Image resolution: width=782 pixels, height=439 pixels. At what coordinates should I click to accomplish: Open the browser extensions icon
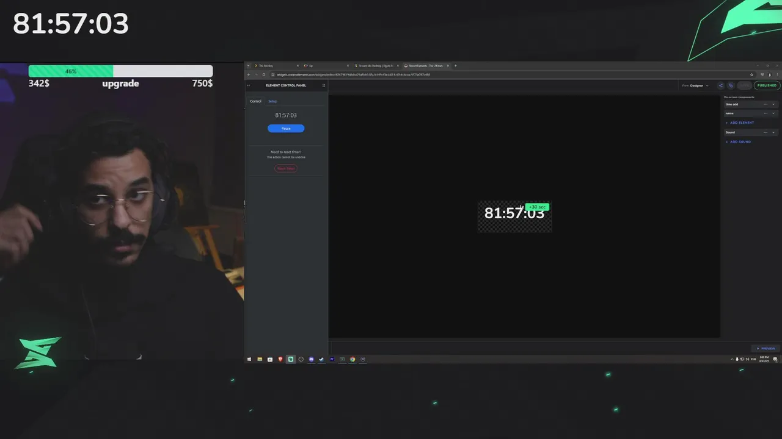click(x=762, y=74)
